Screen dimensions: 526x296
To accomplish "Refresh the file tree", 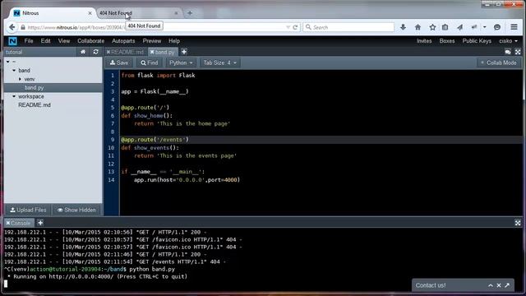I will tap(95, 52).
